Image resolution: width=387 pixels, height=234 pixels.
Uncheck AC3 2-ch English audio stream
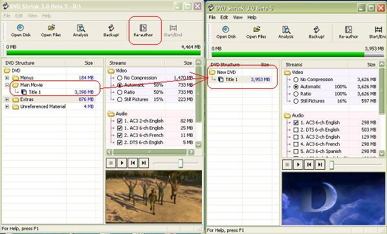click(120, 121)
